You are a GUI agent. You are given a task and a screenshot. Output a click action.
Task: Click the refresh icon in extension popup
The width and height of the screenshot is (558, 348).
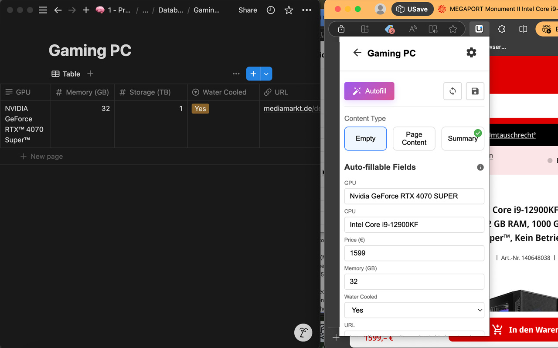[453, 91]
